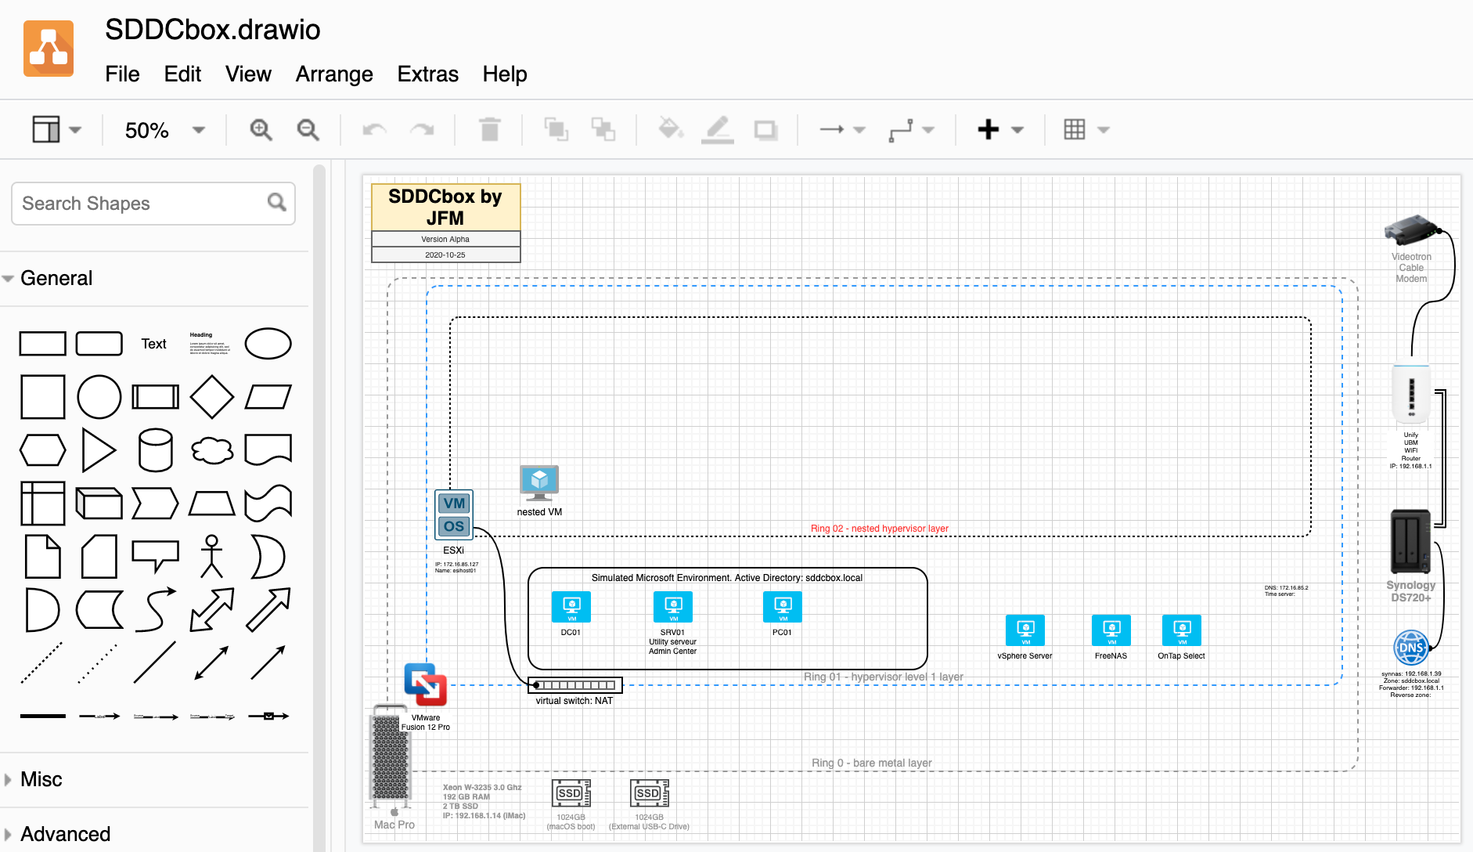Click the Ring 0 bare metal layer label

871,763
